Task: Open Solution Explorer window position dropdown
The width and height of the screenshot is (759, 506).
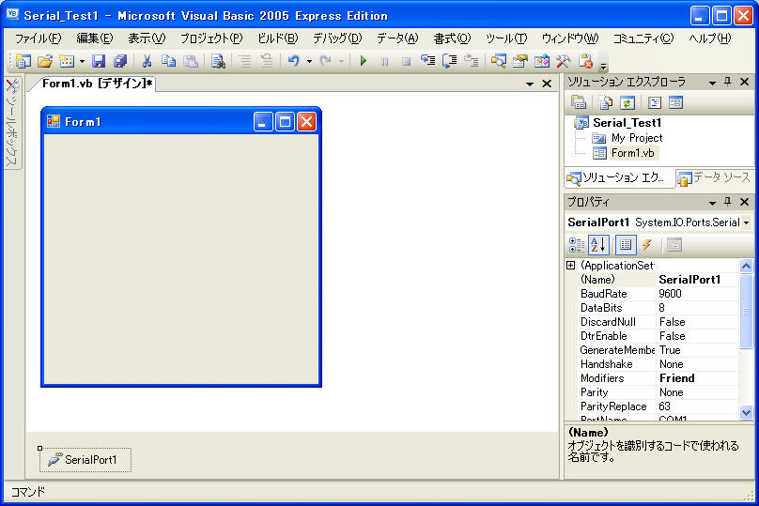Action: click(712, 83)
